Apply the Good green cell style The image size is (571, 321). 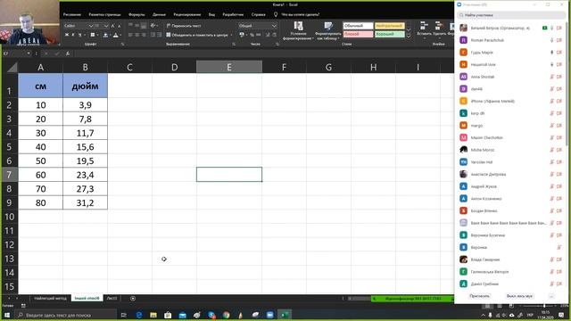(389, 34)
